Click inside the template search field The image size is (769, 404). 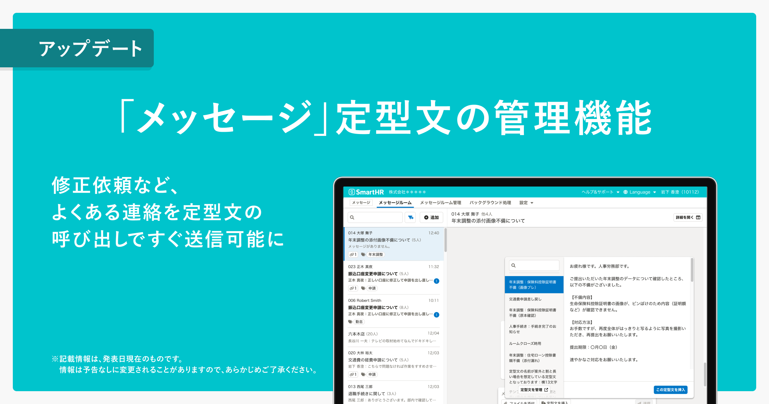[534, 265]
